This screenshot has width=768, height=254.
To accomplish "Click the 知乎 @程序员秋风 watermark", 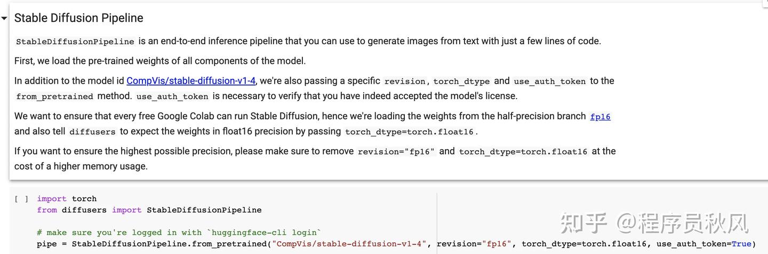I will pyautogui.click(x=654, y=224).
